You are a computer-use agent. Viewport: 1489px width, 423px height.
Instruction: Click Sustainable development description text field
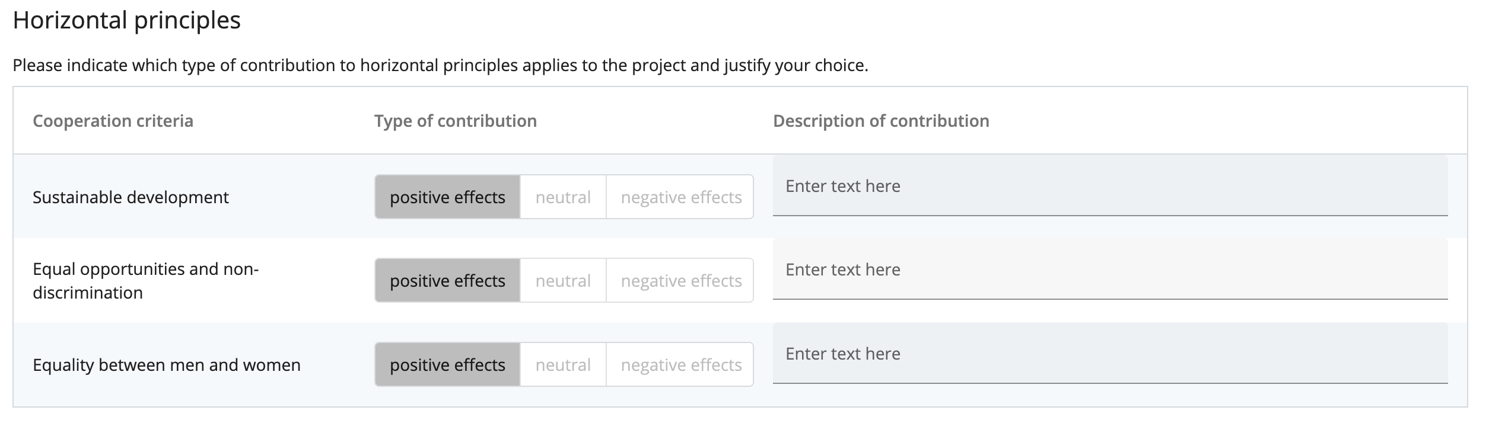click(1109, 186)
